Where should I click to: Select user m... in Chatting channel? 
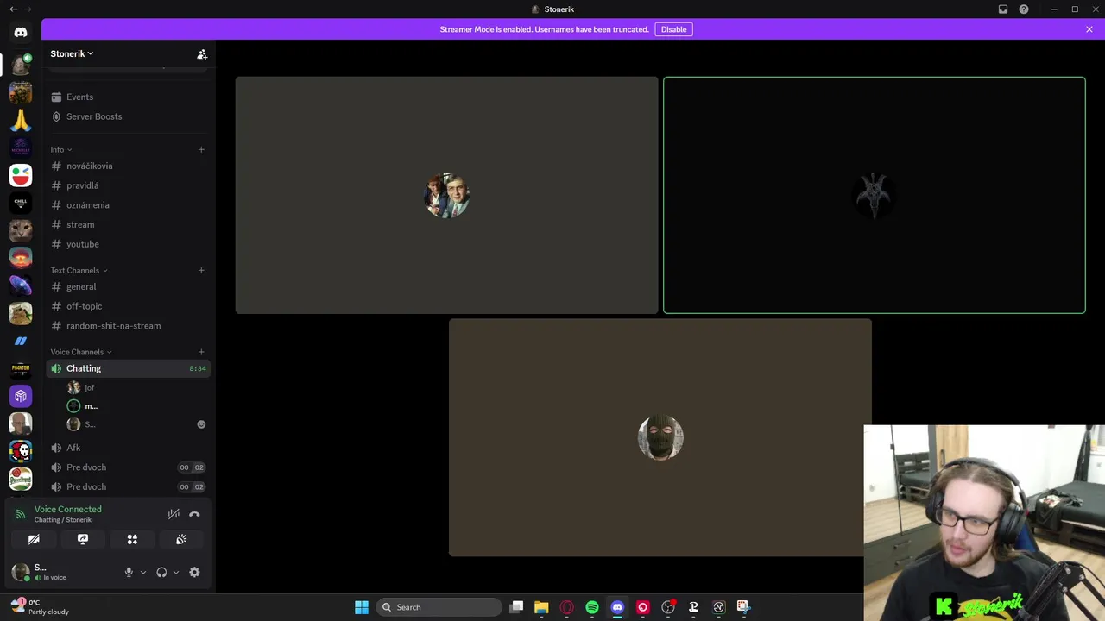click(x=136, y=406)
